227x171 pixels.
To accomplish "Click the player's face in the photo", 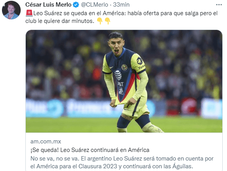I will tap(116, 45).
